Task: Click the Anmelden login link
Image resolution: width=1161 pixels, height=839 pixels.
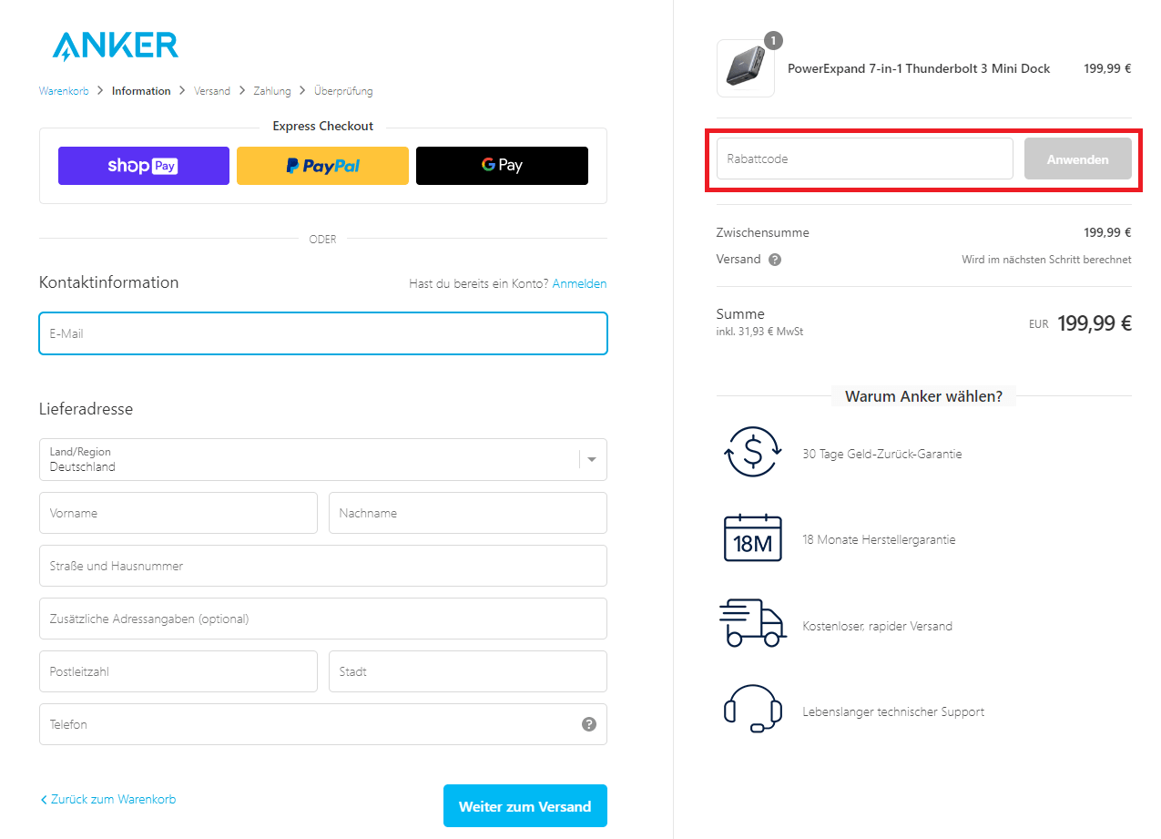Action: tap(579, 284)
